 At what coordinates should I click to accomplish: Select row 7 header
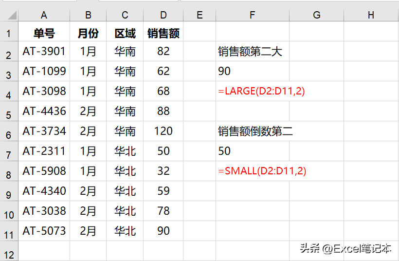pos(9,151)
